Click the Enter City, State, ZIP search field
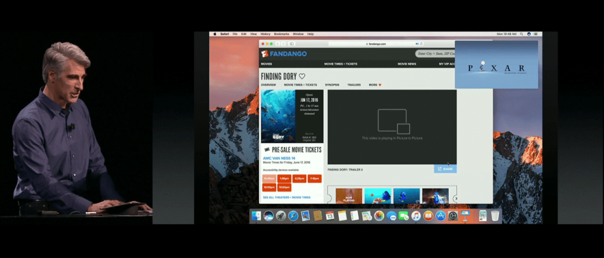 click(435, 54)
